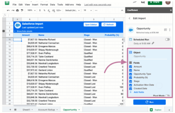175x113 pixels.
Task: Open Account Rollup tab dropdown arrow
Action: 57,110
